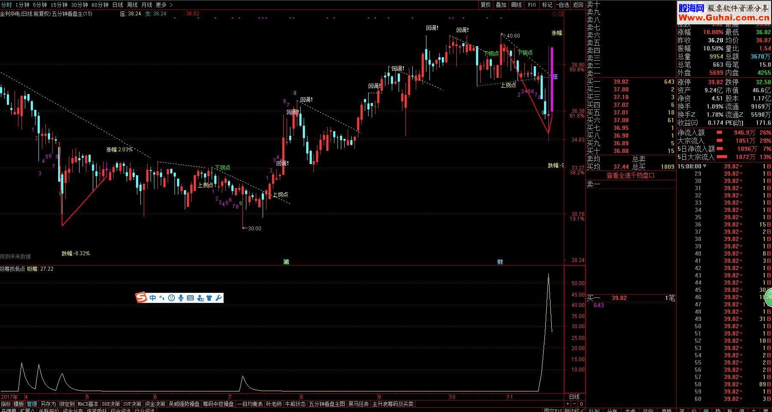Click the 标记 mark button
Screen dimensions: 772x412
pos(547,5)
